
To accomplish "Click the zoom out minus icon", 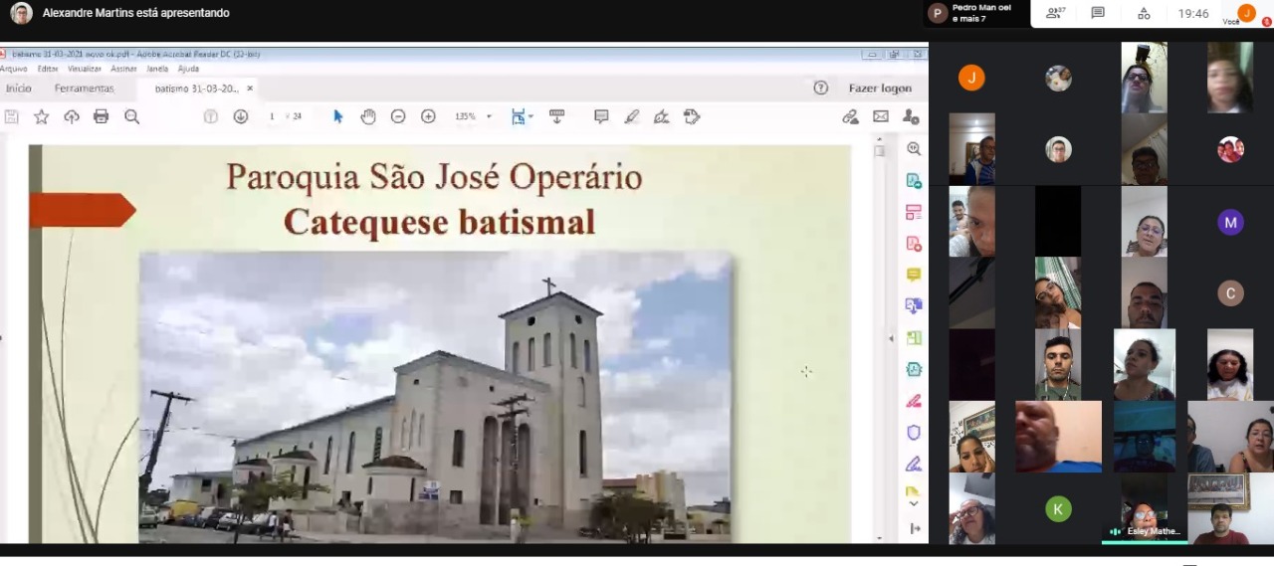I will pyautogui.click(x=398, y=116).
